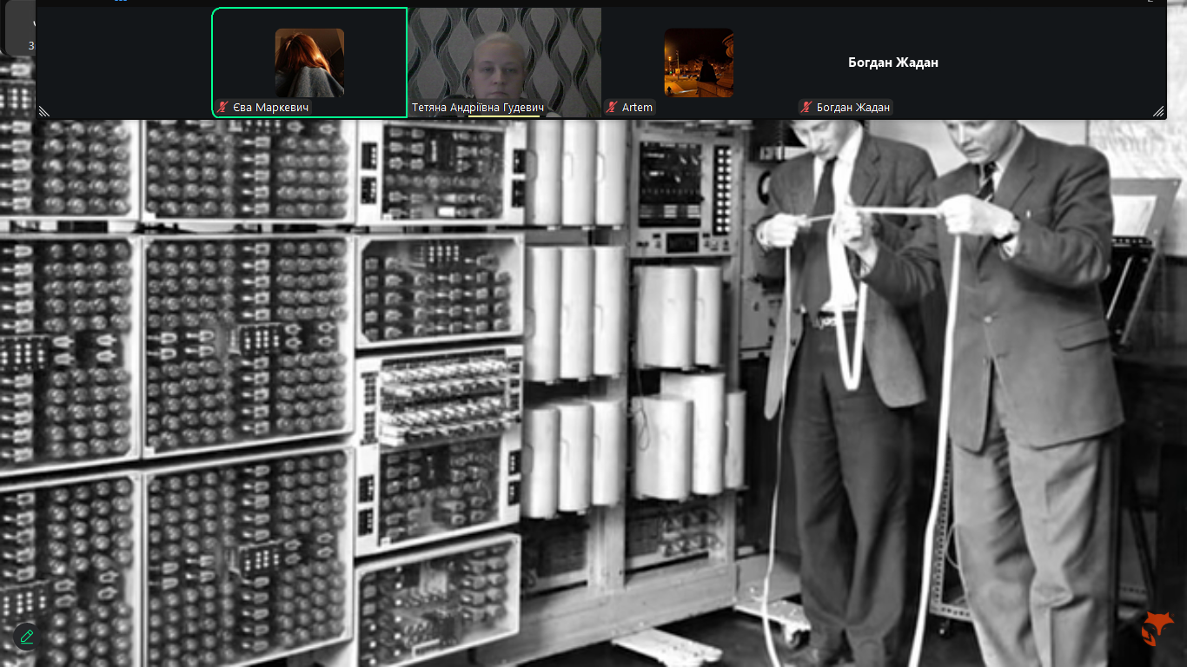Click Artem's muted microphone icon
Screen dimensions: 1187x667
(x=613, y=108)
